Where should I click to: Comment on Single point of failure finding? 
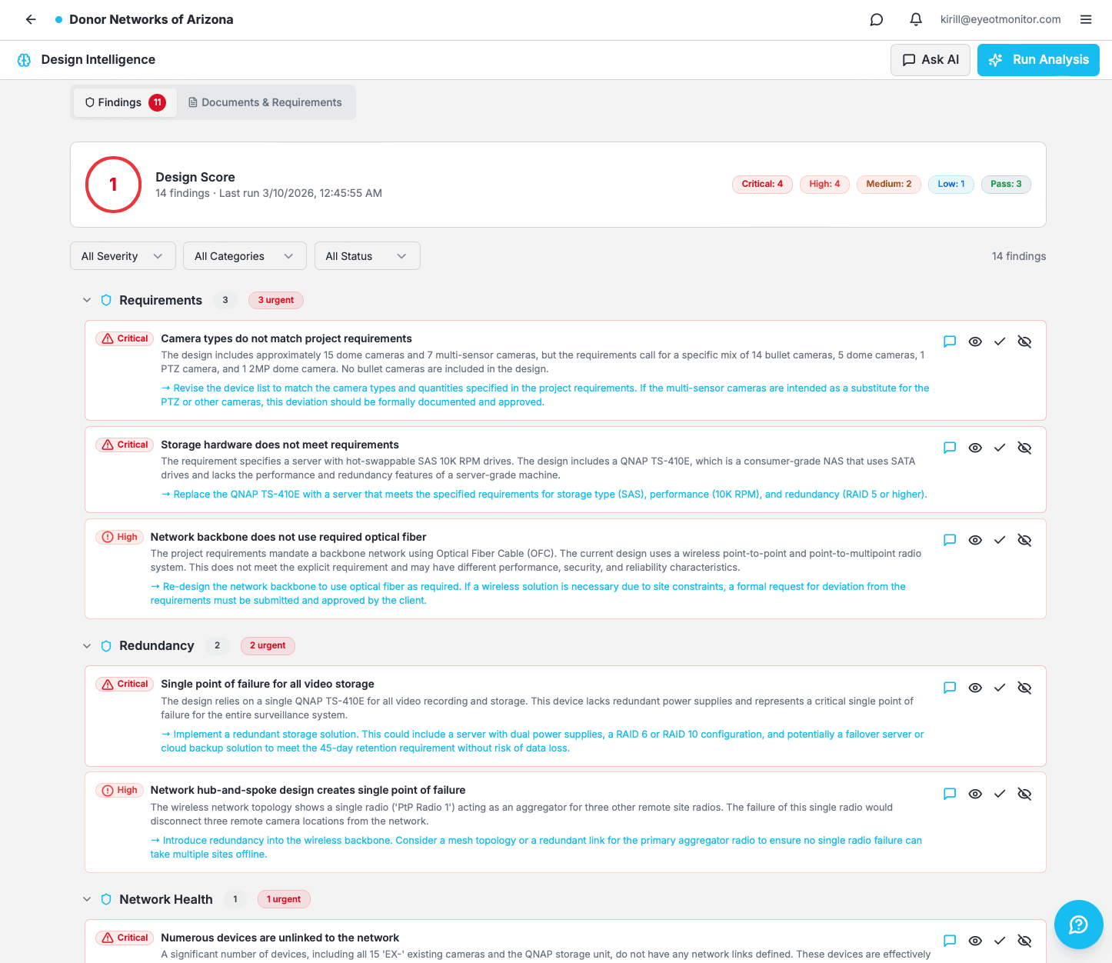pos(950,688)
